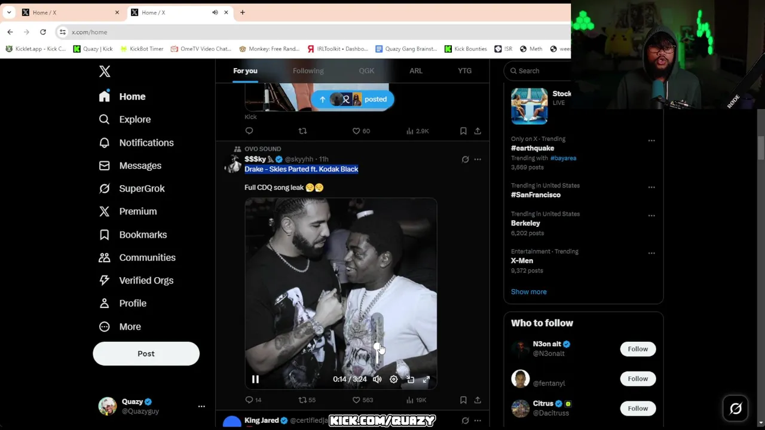This screenshot has height=430, width=765.
Task: Share the $$$ky post
Action: coord(478,400)
